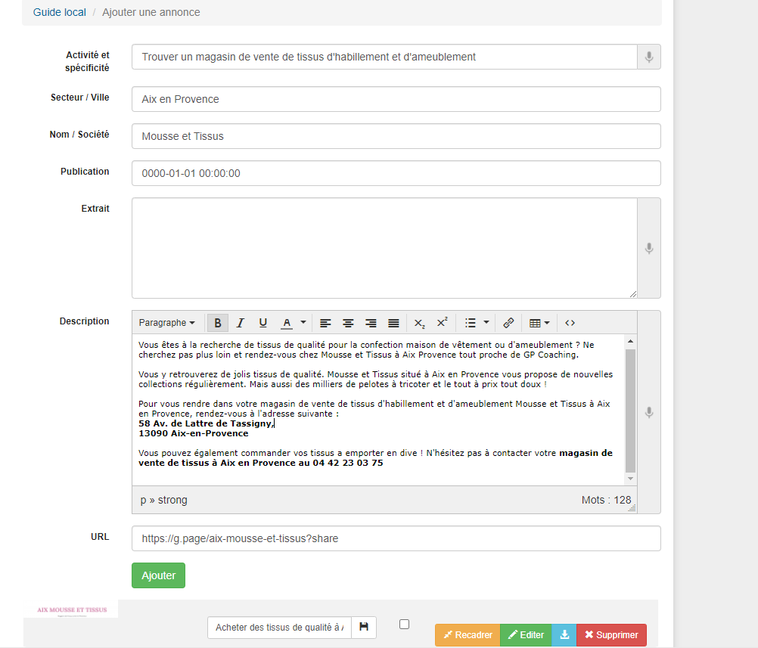
Task: Apply subscript formatting
Action: point(420,323)
